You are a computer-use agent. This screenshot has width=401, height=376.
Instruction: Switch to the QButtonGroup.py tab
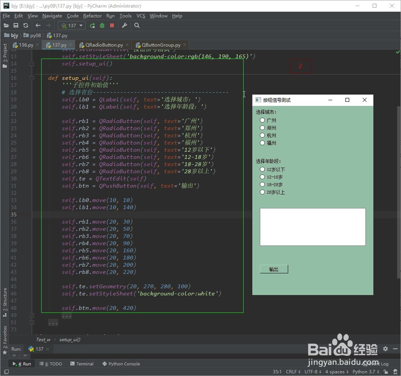pyautogui.click(x=161, y=45)
